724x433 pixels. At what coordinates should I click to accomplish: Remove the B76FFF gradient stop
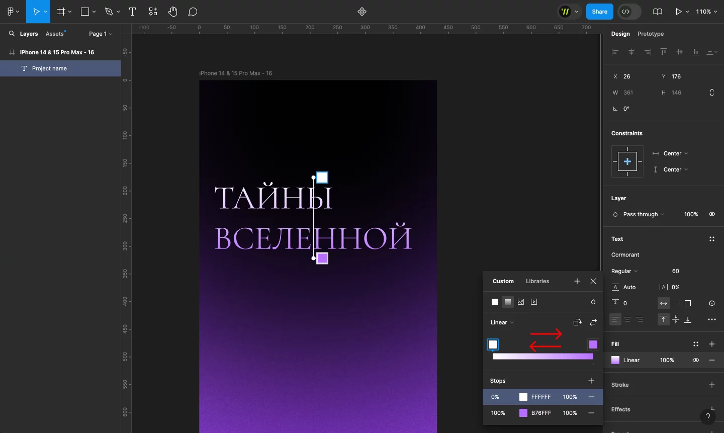click(x=591, y=413)
